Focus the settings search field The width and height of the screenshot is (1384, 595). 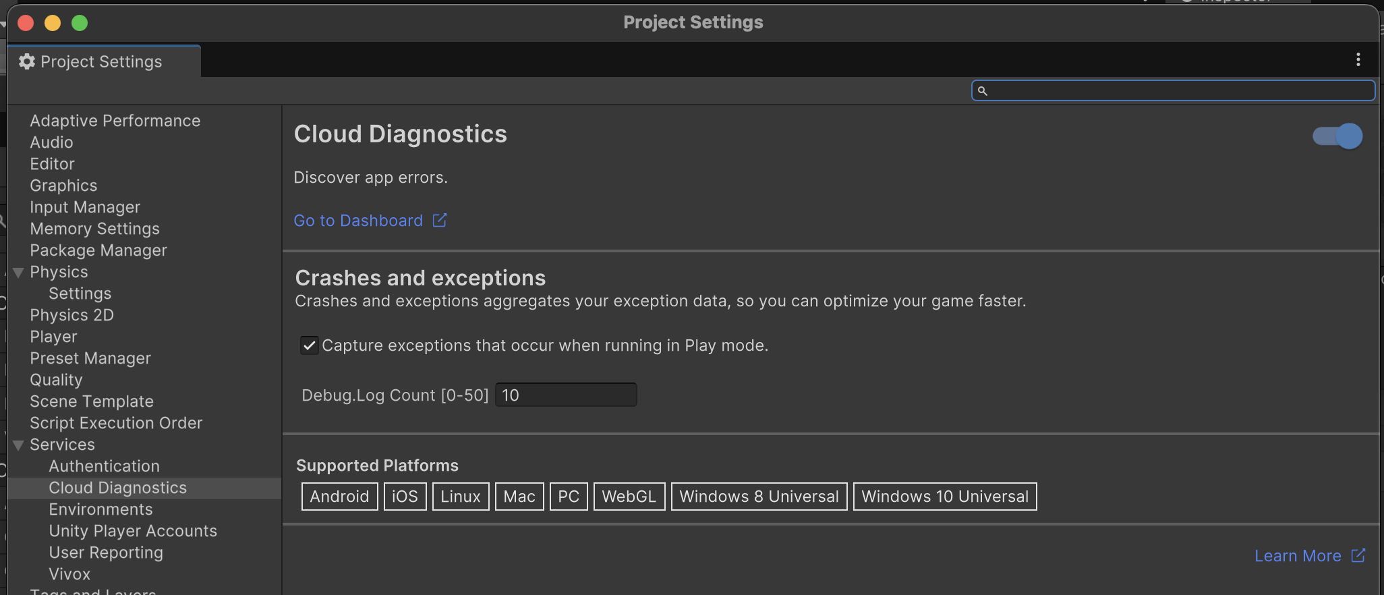click(x=1173, y=90)
